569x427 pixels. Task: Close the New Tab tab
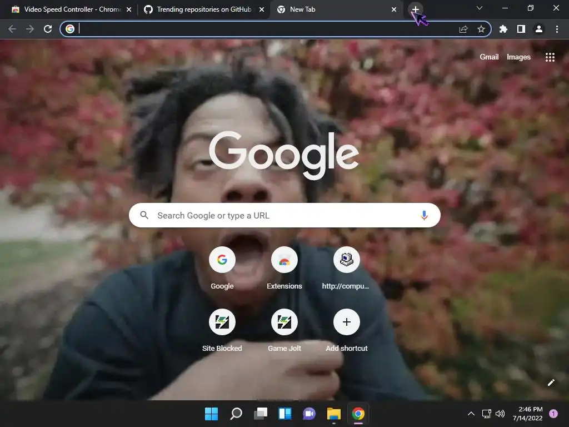pos(394,9)
